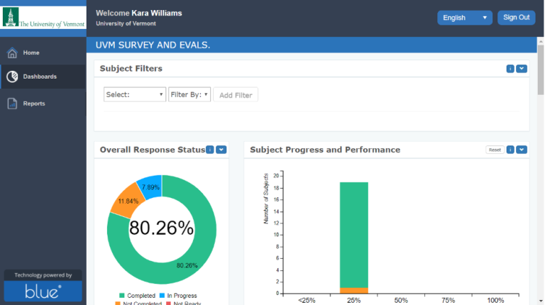Open info for Overall Response Status
The height and width of the screenshot is (305, 545).
tap(210, 150)
